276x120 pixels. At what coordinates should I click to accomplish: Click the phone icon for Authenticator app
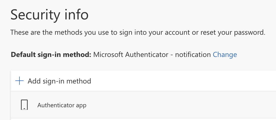pyautogui.click(x=24, y=105)
